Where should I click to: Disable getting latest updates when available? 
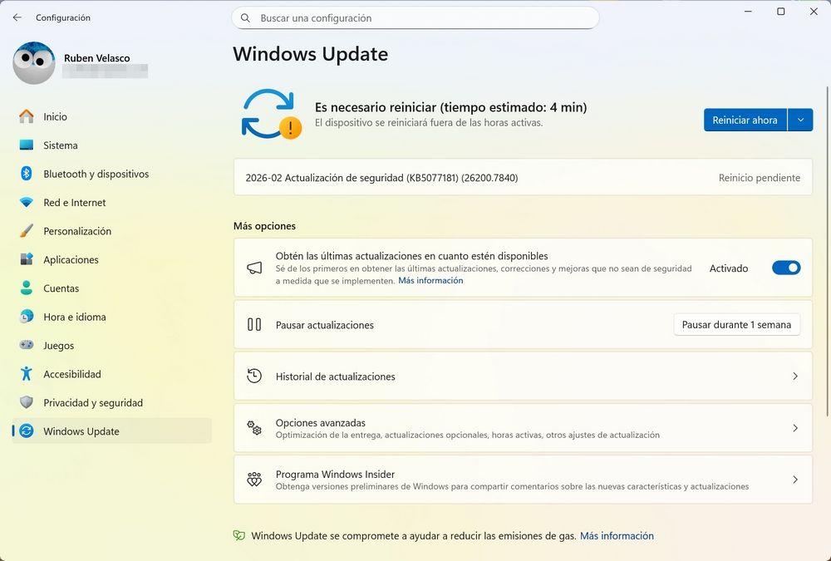tap(785, 268)
